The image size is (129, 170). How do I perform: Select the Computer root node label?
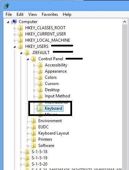tap(28, 22)
